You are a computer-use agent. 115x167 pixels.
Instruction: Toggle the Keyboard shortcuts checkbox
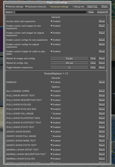[x=26, y=7]
